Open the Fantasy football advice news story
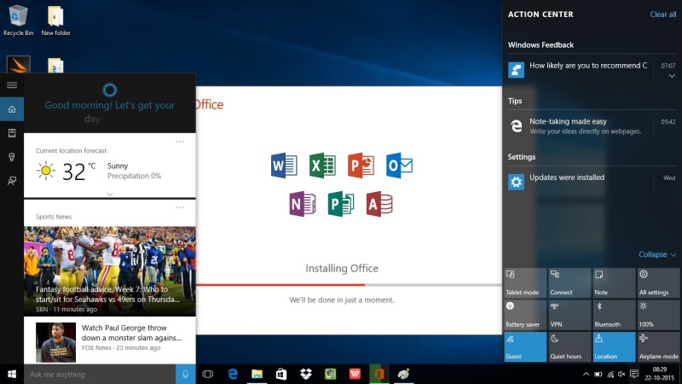Screen dimensions: 682x384 pos(110,271)
